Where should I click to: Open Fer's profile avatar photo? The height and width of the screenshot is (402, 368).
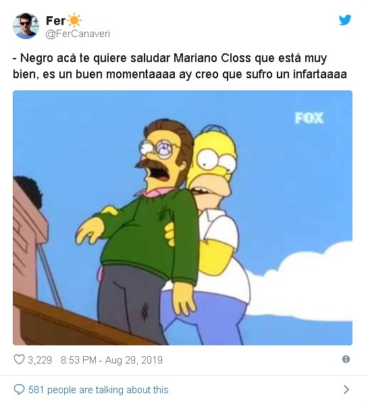[x=26, y=26]
